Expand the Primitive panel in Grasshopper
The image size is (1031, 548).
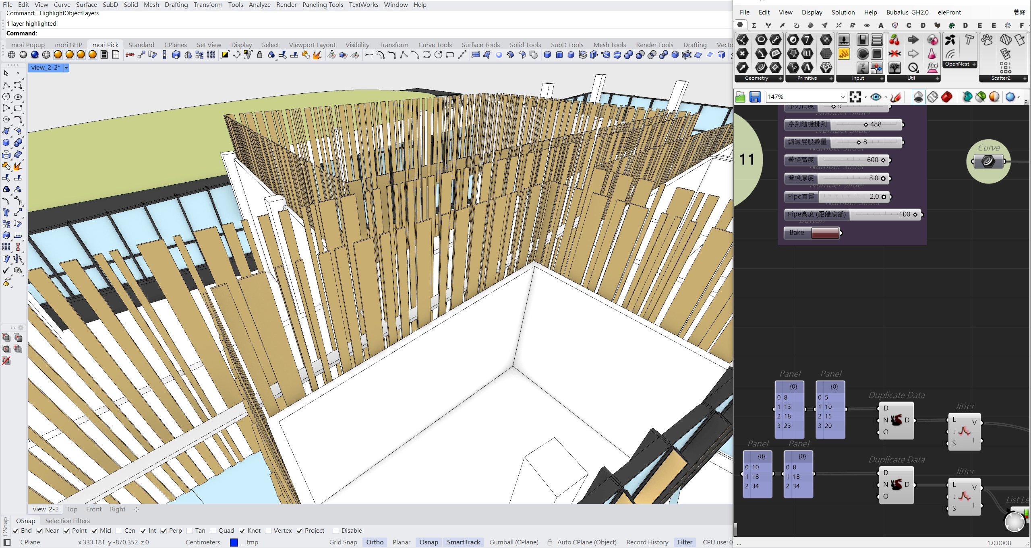coord(831,78)
